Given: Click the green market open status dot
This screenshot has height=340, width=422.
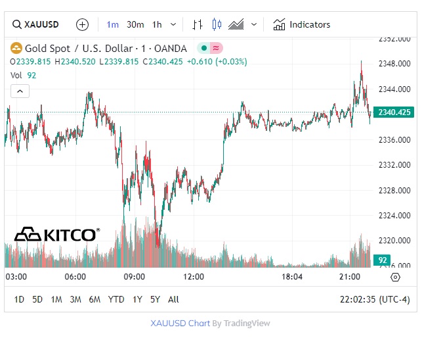Looking at the screenshot, I should (x=204, y=48).
